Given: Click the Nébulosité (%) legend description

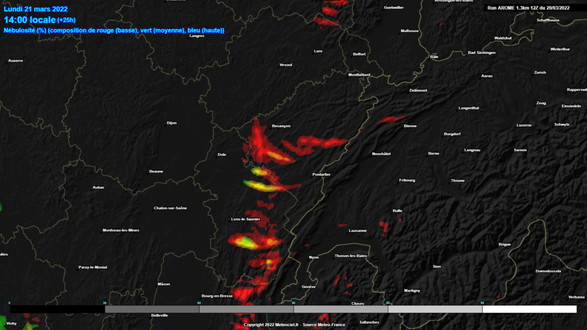Looking at the screenshot, I should click(114, 30).
